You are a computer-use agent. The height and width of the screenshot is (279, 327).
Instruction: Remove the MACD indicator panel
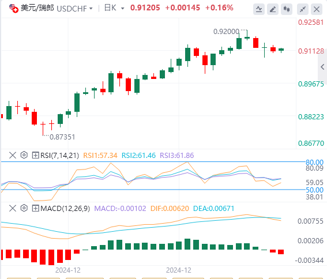[x=13, y=208]
